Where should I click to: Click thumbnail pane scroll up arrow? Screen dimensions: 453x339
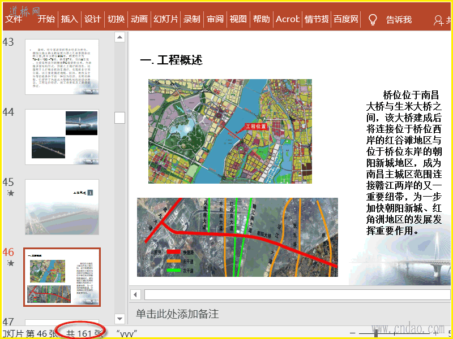[120, 37]
